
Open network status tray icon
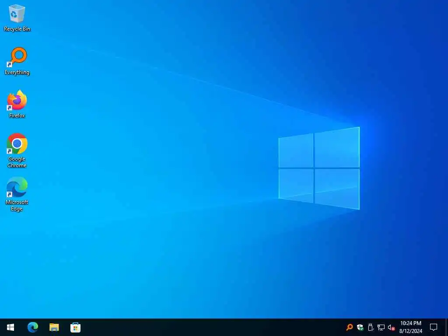pos(381,327)
